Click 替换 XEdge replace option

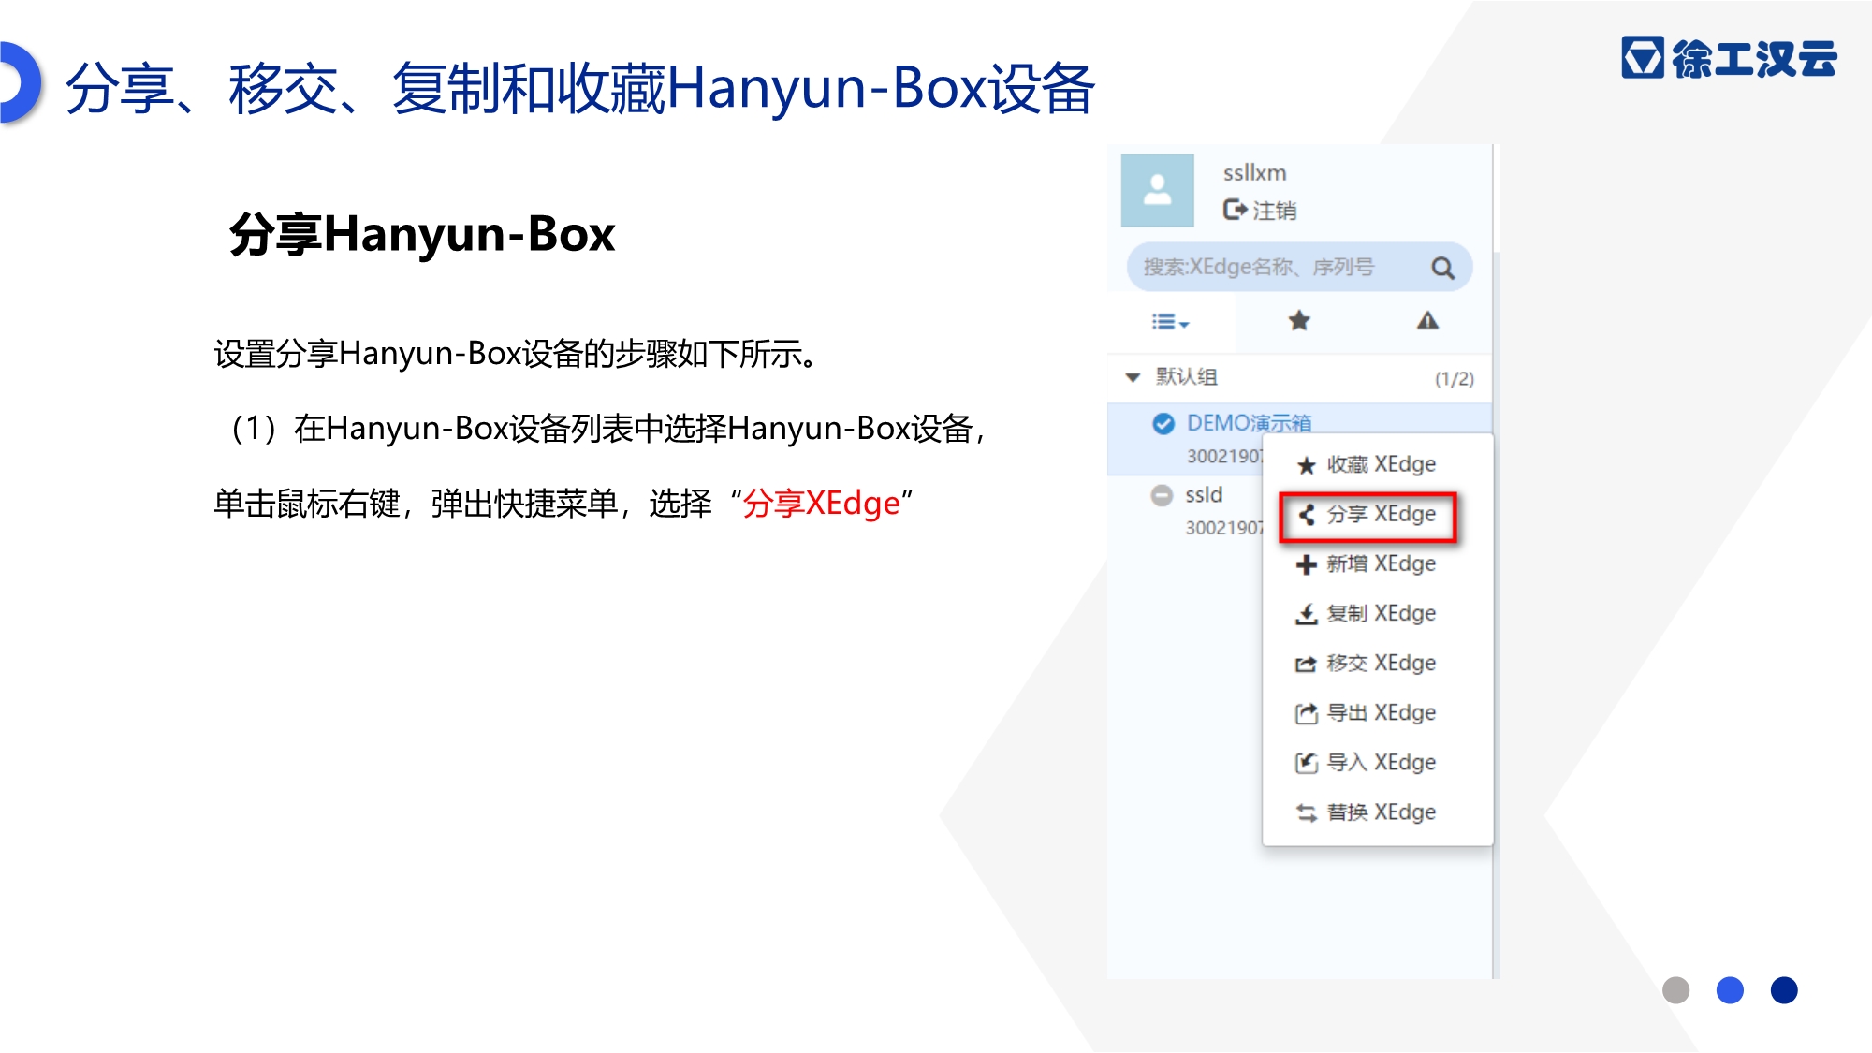click(x=1367, y=812)
